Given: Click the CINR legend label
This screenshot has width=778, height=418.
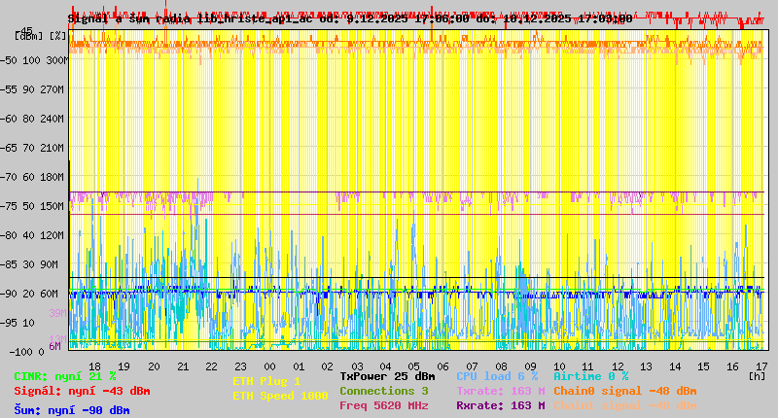Looking at the screenshot, I should [65, 376].
